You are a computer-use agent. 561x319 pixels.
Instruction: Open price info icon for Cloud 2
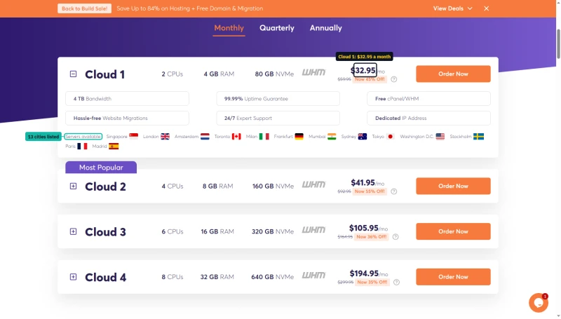coord(394,191)
